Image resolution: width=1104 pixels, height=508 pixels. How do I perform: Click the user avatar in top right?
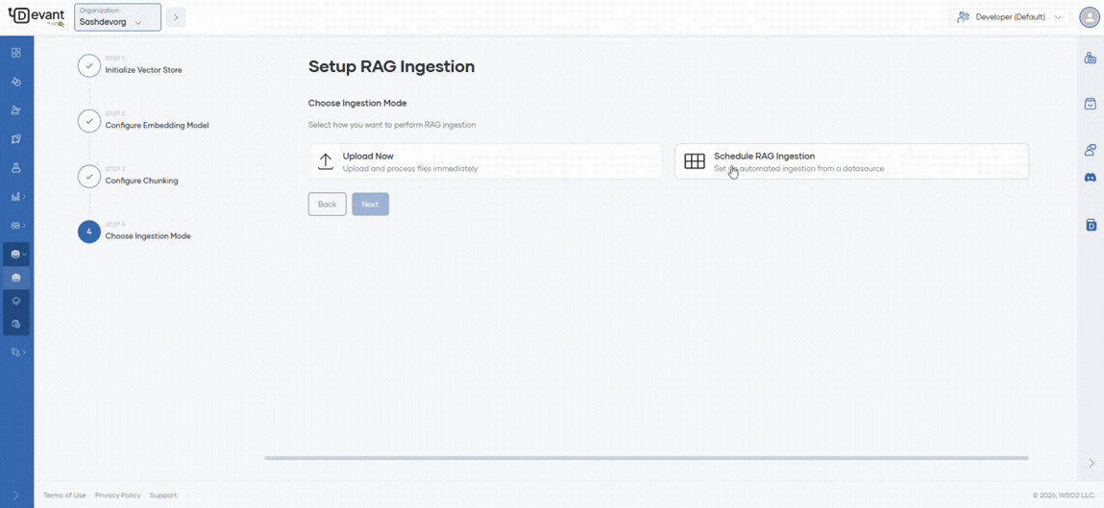(x=1089, y=17)
